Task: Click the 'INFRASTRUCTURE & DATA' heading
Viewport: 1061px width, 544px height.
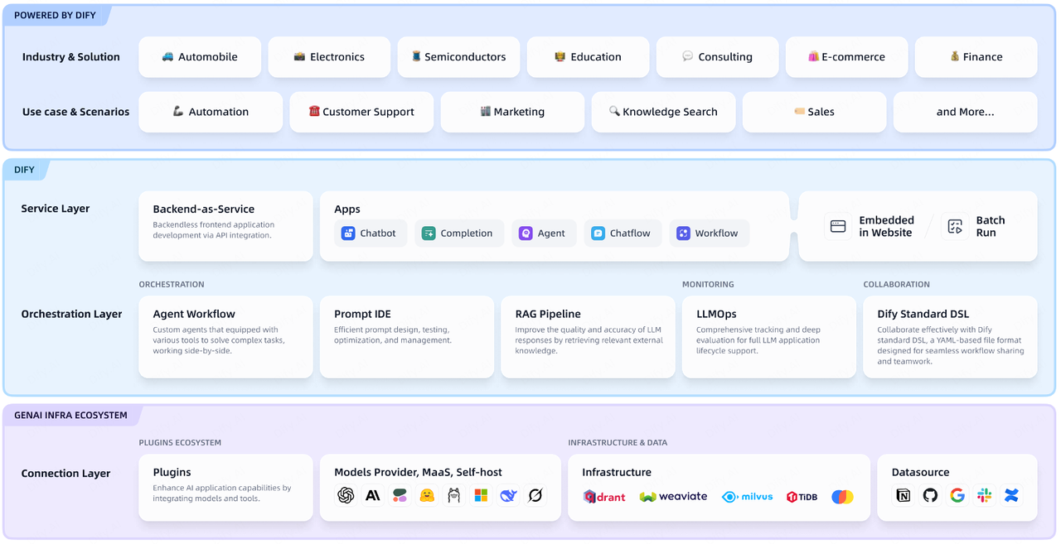Action: click(x=618, y=442)
